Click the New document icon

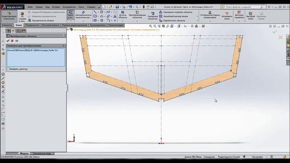click(104, 7)
